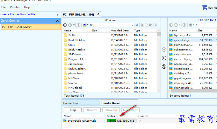The width and height of the screenshot is (217, 129).
Task: Switch to the Transfer Log tab
Action: click(x=81, y=103)
